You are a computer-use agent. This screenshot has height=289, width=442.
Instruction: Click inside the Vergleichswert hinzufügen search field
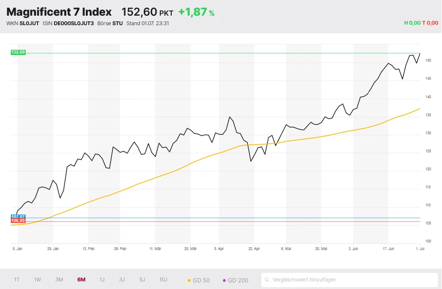332,280
